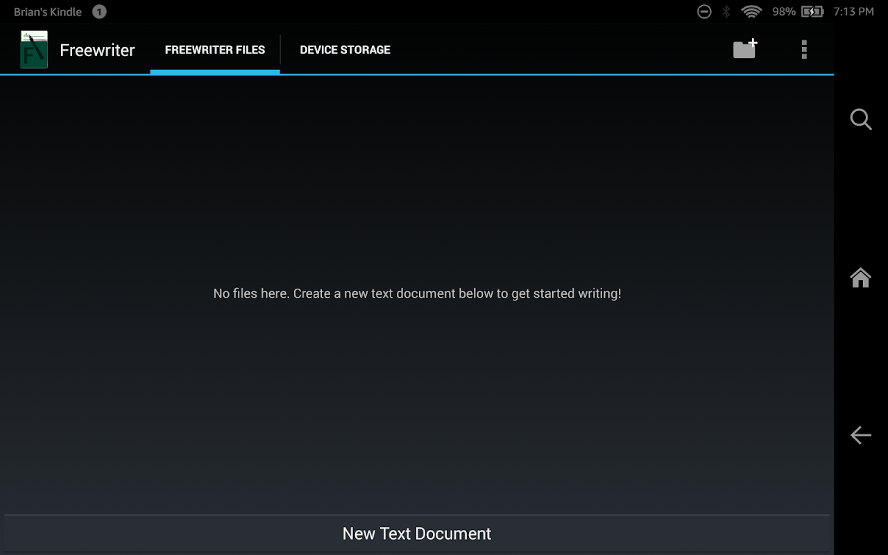Open the three-dot overflow menu
Image resolution: width=888 pixels, height=555 pixels.
pyautogui.click(x=804, y=49)
